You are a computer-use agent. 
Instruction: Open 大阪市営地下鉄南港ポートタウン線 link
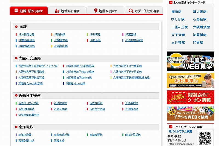click(x=38, y=66)
